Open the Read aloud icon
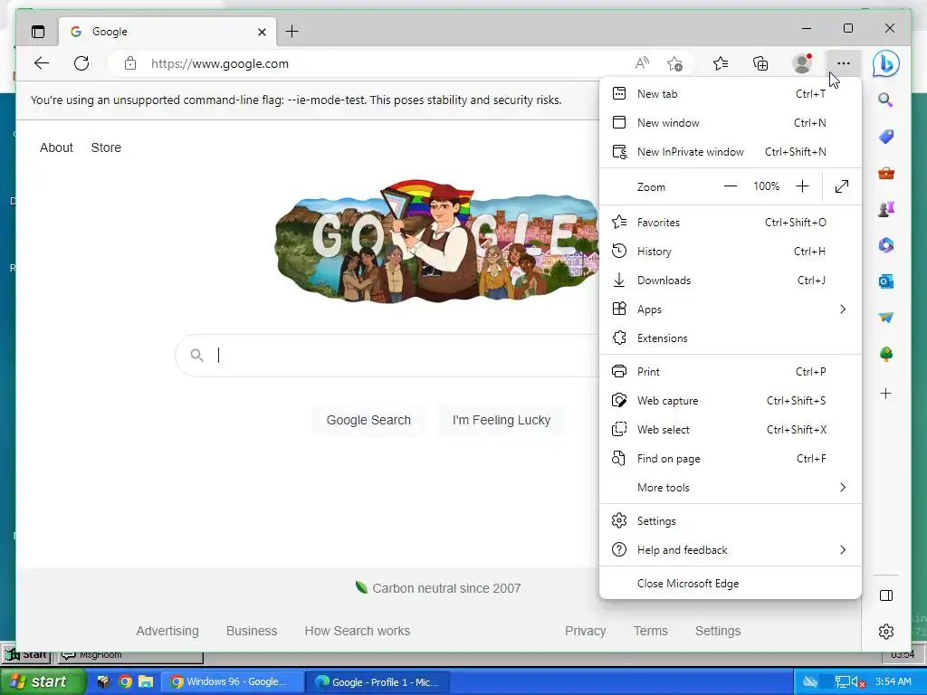 tap(642, 63)
